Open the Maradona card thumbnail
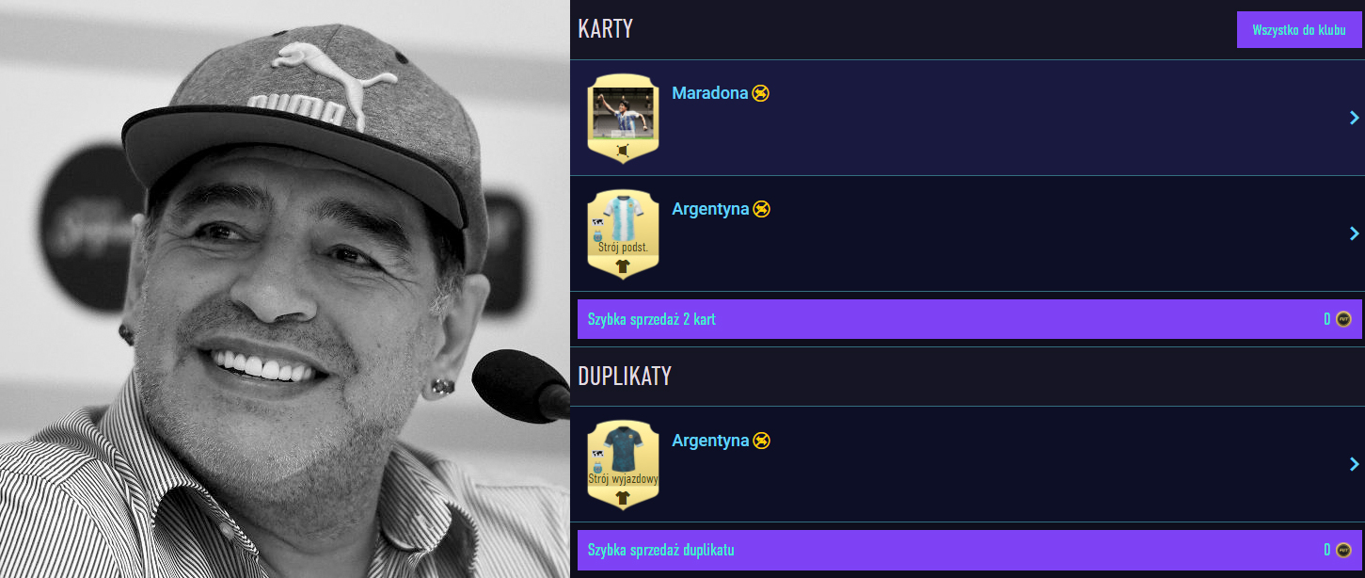 click(623, 118)
